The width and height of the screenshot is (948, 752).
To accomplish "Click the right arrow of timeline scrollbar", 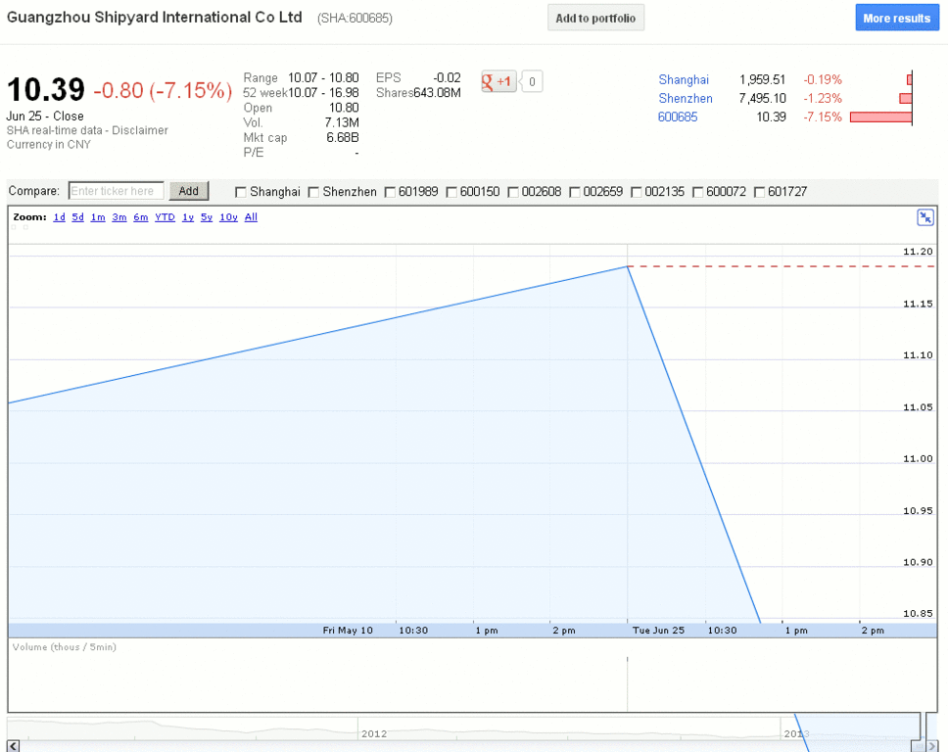I will pos(933,746).
